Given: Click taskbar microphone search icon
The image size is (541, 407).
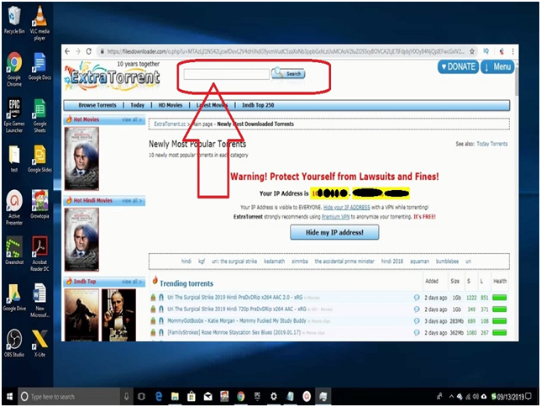Looking at the screenshot, I should click(126, 397).
